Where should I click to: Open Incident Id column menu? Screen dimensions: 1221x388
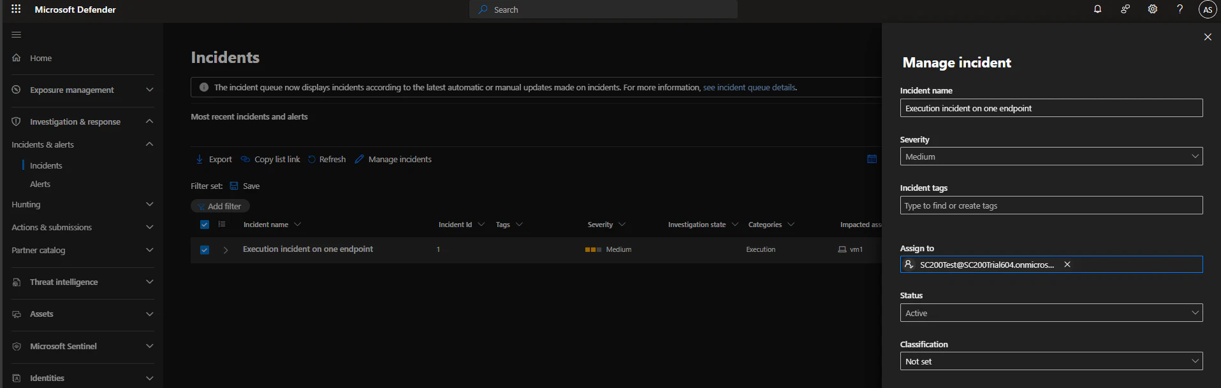click(481, 225)
